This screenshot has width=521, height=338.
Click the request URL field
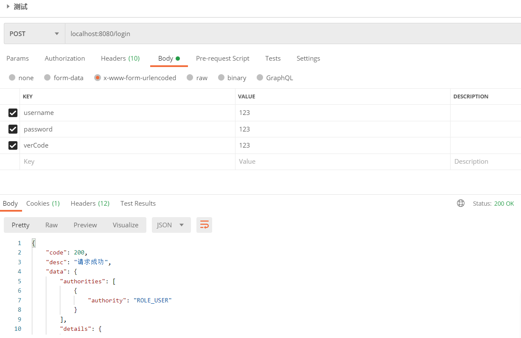tap(170, 34)
